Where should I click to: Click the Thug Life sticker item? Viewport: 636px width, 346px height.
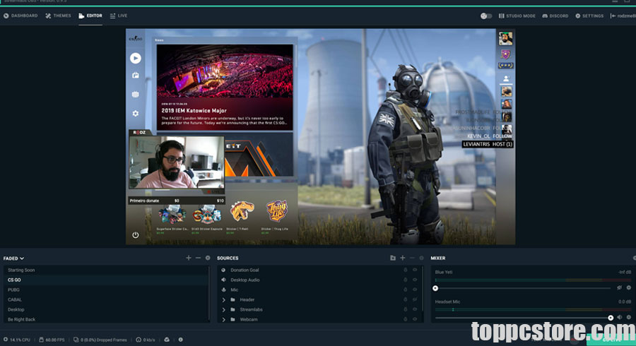point(276,217)
